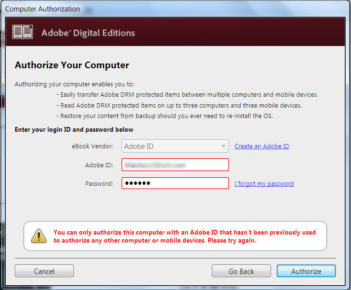Open the eBook Vendor dropdown arrow

coord(224,146)
